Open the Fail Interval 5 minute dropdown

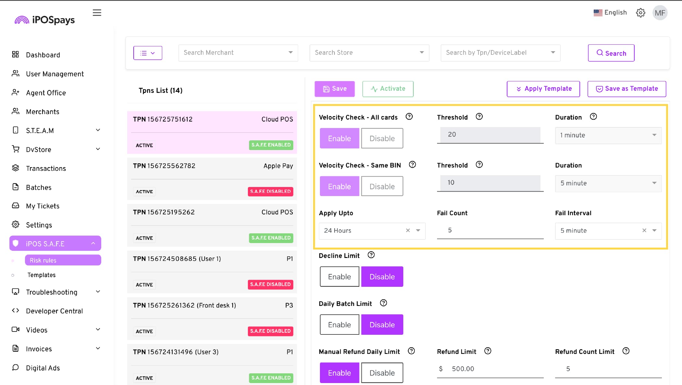[x=654, y=230]
